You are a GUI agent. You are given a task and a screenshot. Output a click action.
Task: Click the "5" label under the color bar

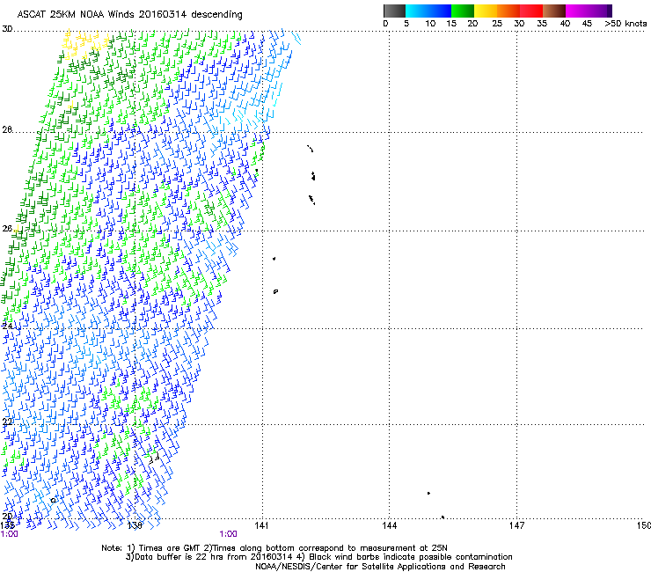406,24
